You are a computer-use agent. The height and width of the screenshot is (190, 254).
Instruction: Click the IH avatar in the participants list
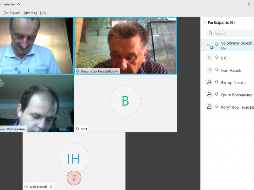coord(209,70)
